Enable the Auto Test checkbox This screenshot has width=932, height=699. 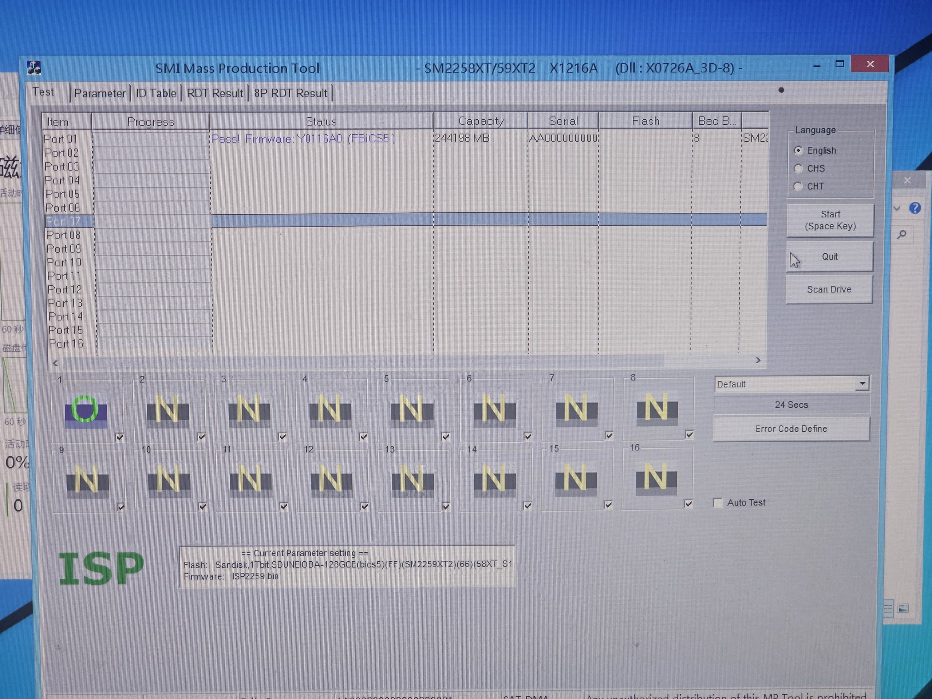[718, 503]
